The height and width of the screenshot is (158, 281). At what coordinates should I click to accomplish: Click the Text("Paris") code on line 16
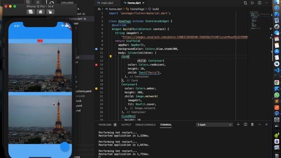[x=150, y=72]
